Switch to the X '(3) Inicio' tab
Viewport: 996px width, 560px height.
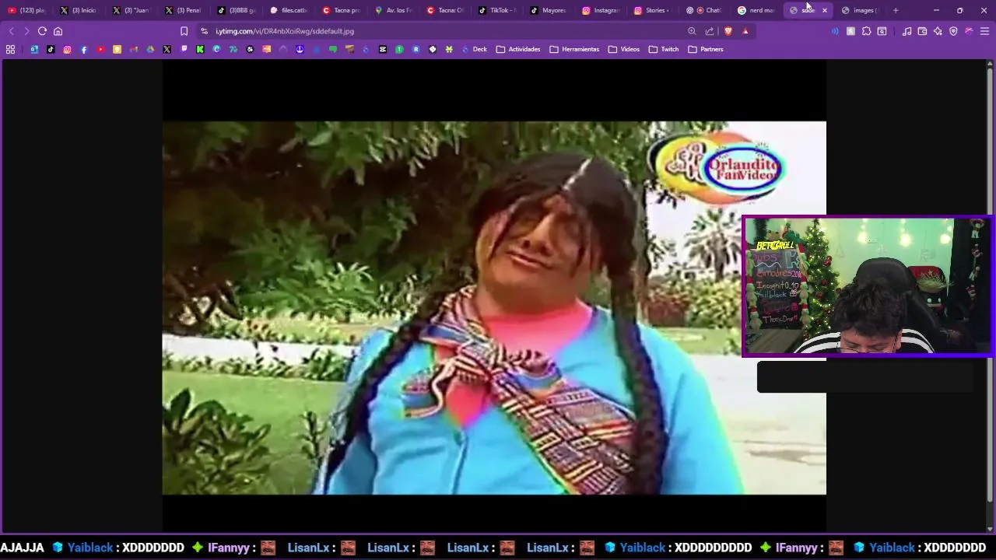pyautogui.click(x=78, y=10)
